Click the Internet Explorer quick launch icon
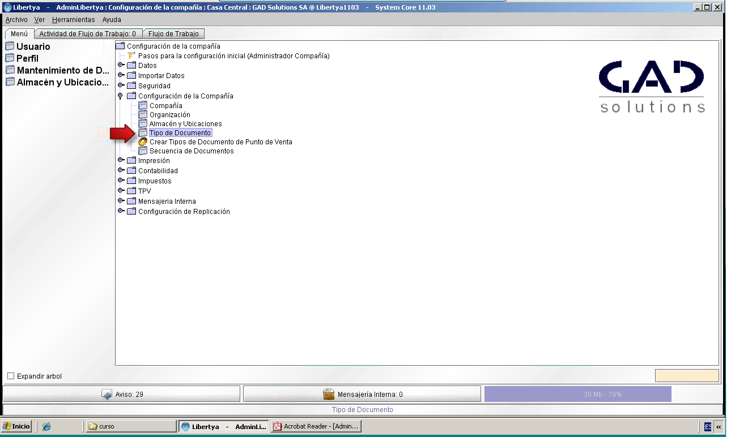Image resolution: width=731 pixels, height=437 pixels. (46, 426)
